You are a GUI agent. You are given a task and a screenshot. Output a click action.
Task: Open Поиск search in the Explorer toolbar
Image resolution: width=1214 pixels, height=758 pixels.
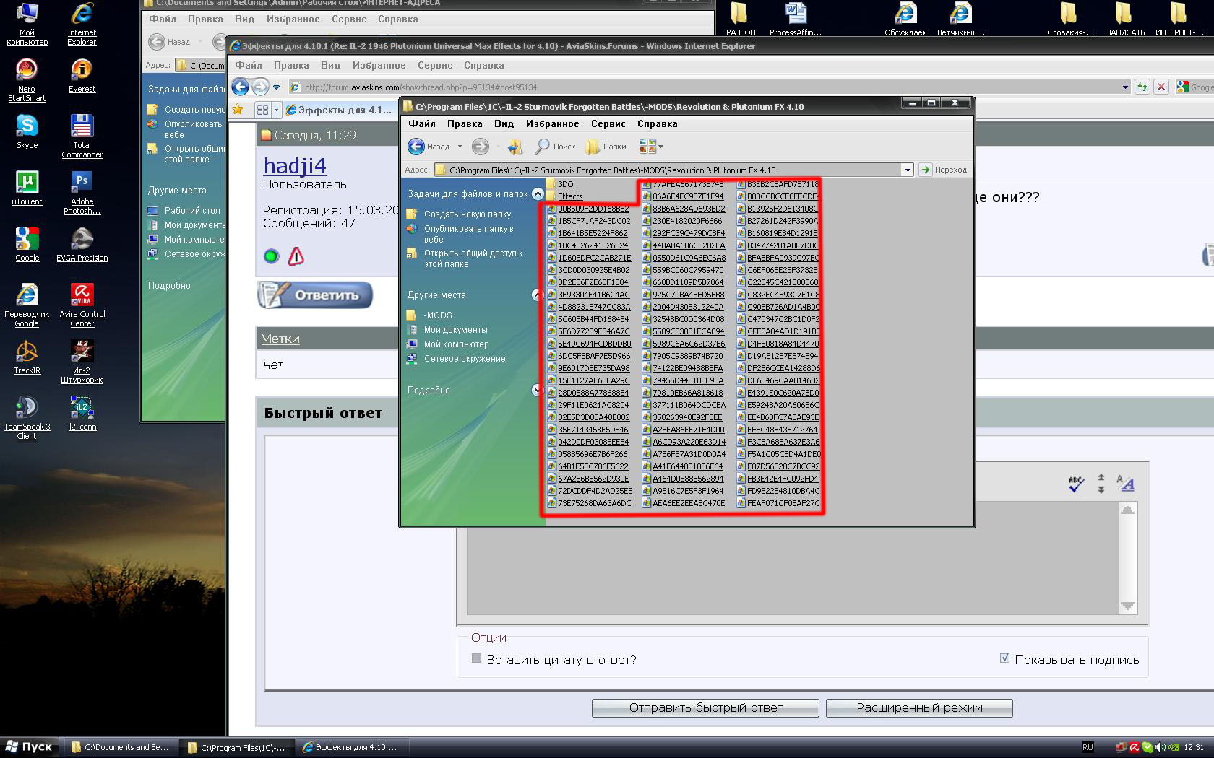click(555, 147)
